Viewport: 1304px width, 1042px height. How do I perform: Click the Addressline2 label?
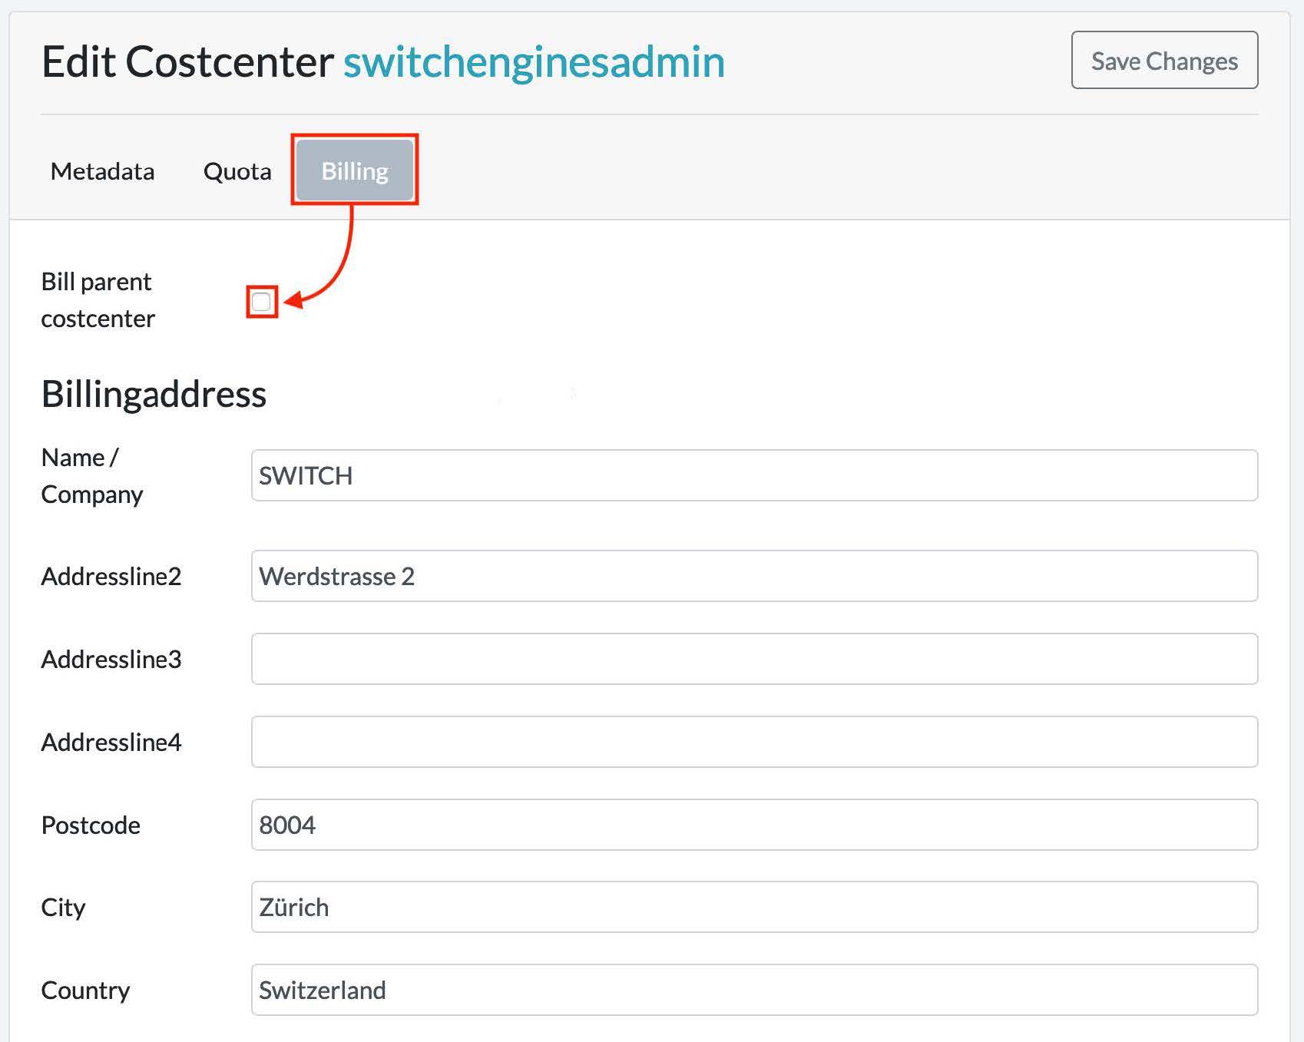[111, 576]
